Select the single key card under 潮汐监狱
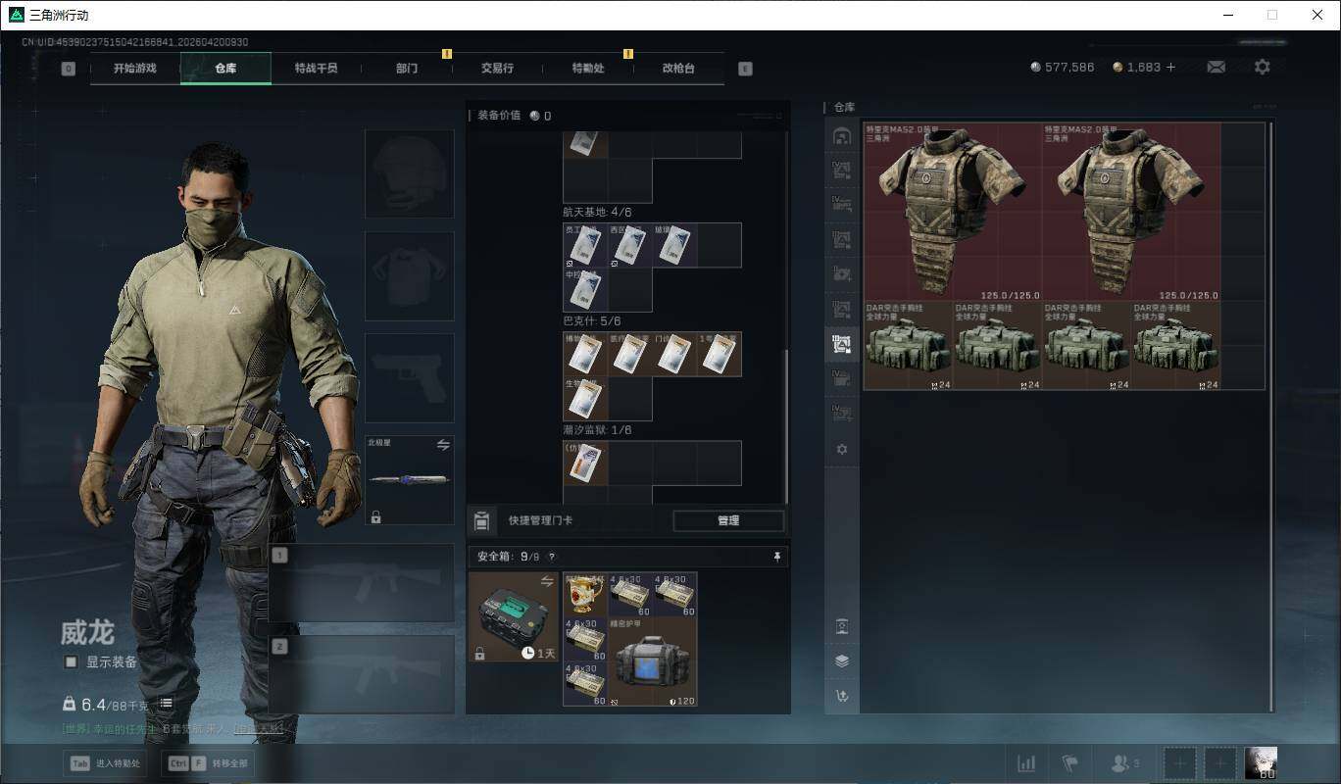 [x=585, y=463]
